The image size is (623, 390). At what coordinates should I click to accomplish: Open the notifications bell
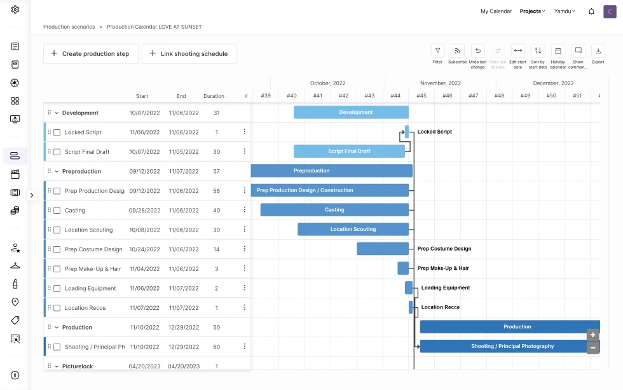click(x=591, y=11)
